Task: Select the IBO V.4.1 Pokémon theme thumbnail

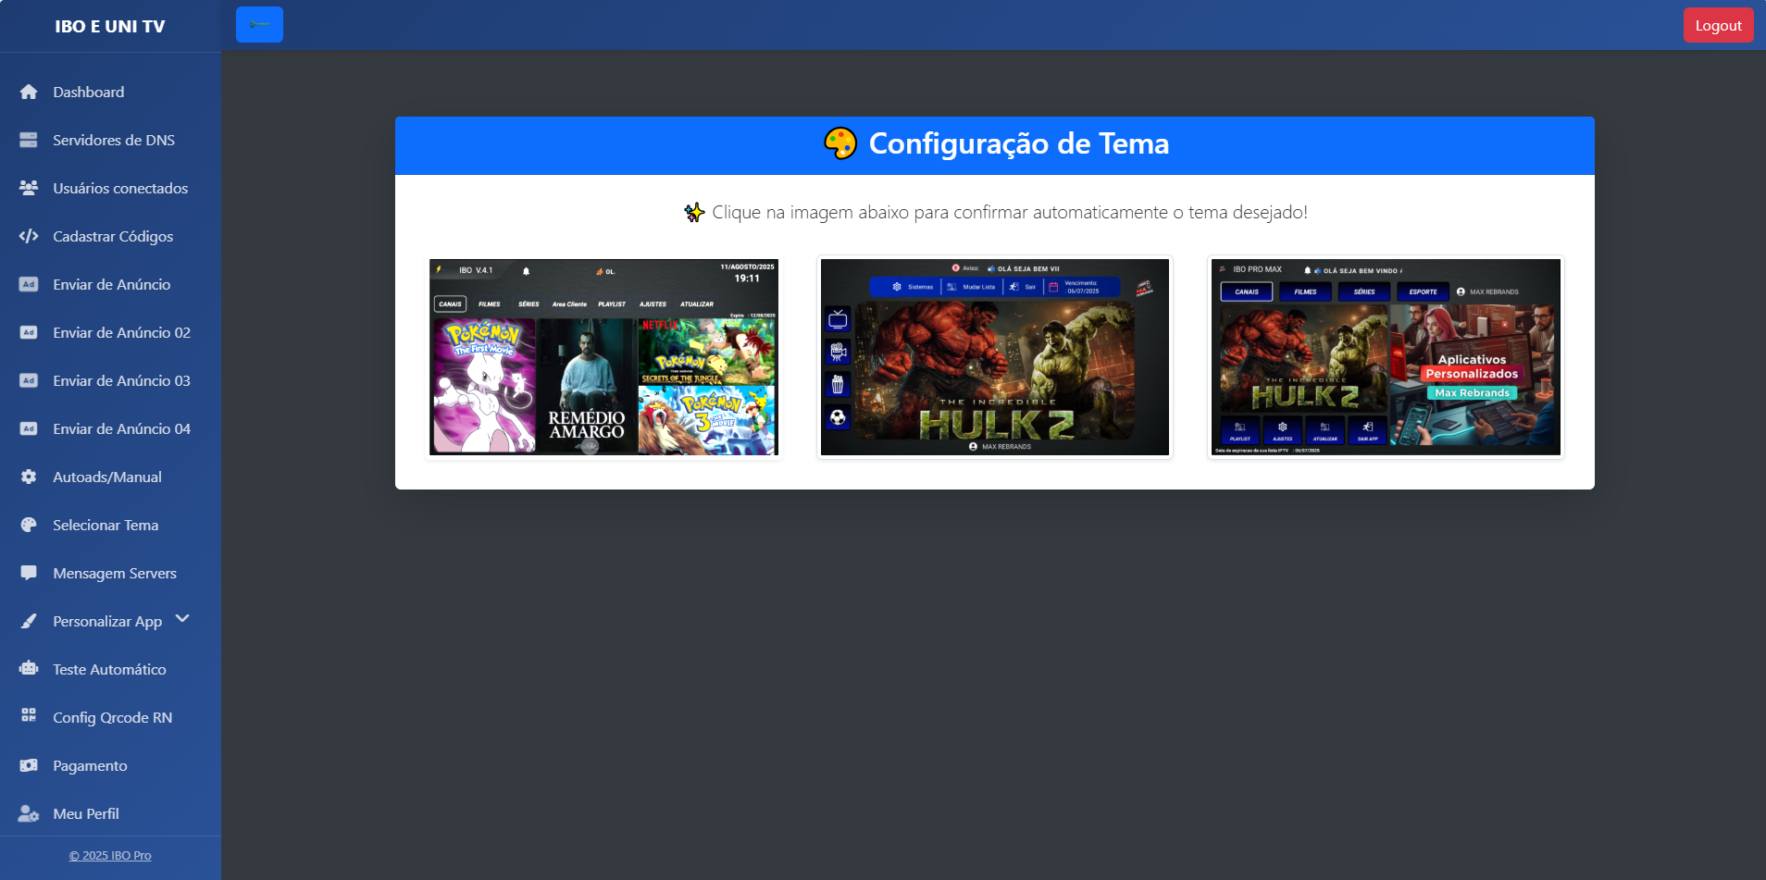Action: point(603,357)
